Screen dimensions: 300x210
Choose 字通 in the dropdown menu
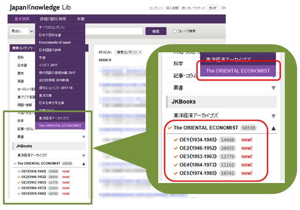[x=60, y=58]
